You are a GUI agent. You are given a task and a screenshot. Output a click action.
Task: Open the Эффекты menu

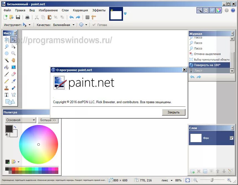tap(99, 10)
